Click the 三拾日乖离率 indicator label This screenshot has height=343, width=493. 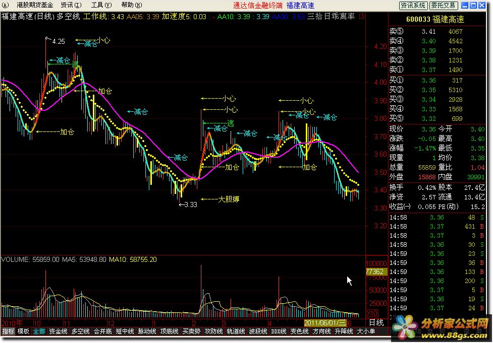[x=331, y=16]
